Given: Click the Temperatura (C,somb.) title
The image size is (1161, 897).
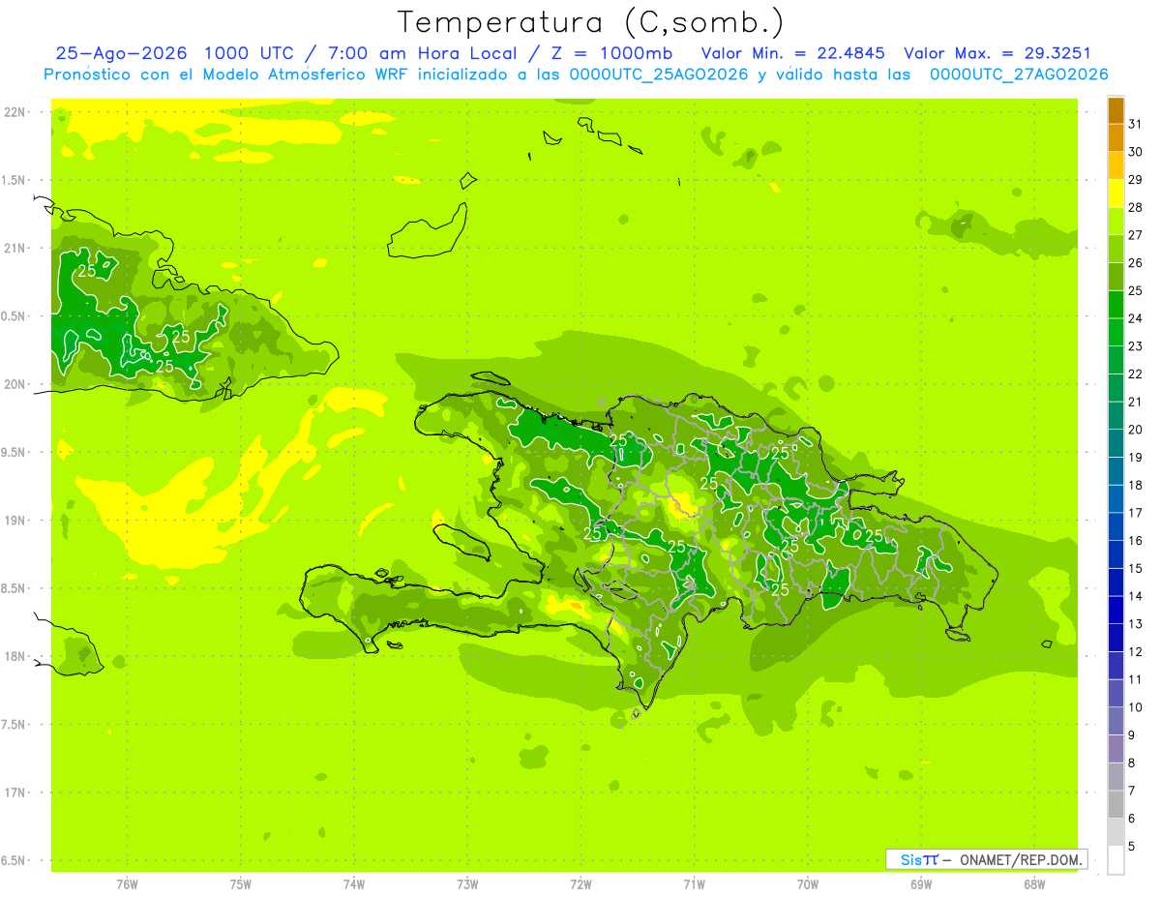Looking at the screenshot, I should 591,22.
